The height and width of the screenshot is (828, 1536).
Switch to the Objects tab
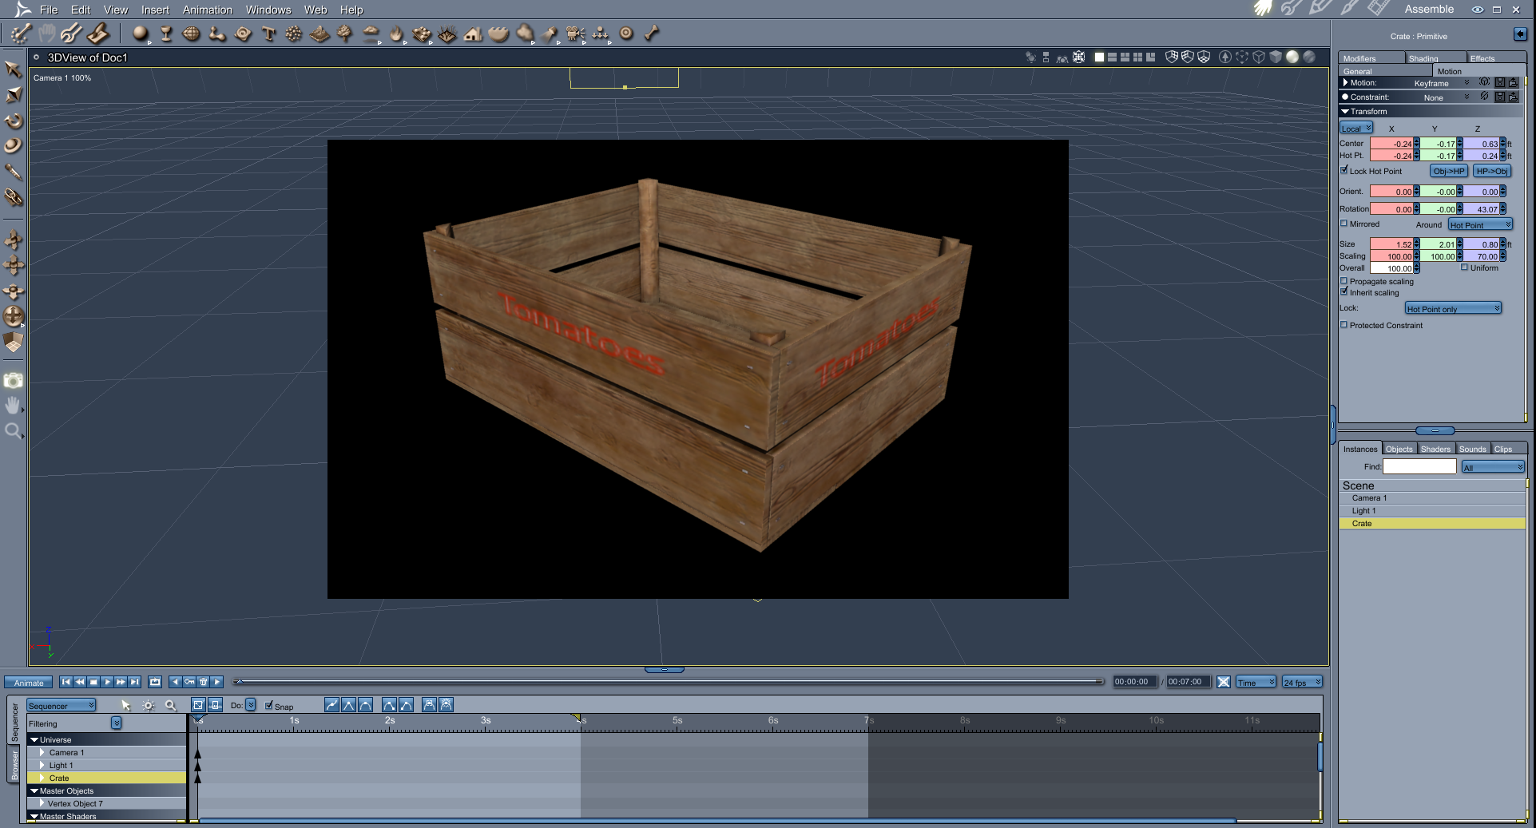(x=1399, y=449)
